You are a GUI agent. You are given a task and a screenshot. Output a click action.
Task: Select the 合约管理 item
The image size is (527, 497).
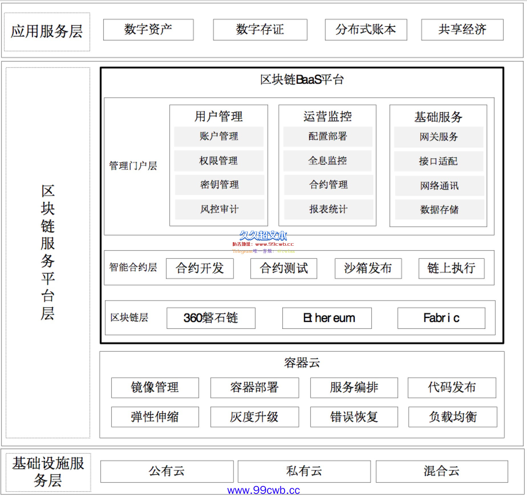point(329,185)
